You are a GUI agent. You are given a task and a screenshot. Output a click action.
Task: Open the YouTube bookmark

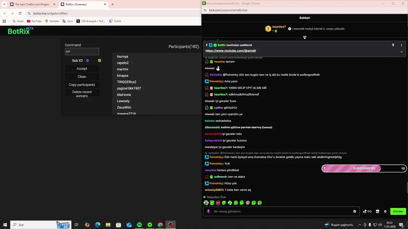point(34,21)
